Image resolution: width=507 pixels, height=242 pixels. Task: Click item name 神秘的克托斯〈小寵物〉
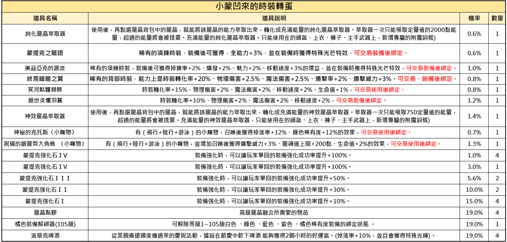pyautogui.click(x=45, y=132)
